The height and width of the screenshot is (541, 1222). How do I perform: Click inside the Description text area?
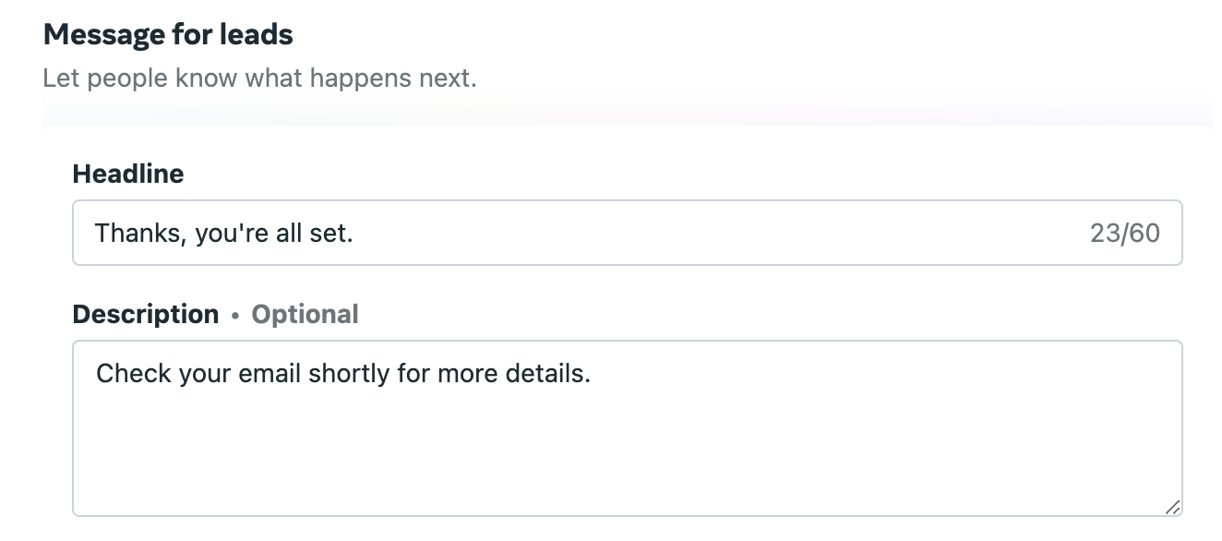[x=627, y=428]
